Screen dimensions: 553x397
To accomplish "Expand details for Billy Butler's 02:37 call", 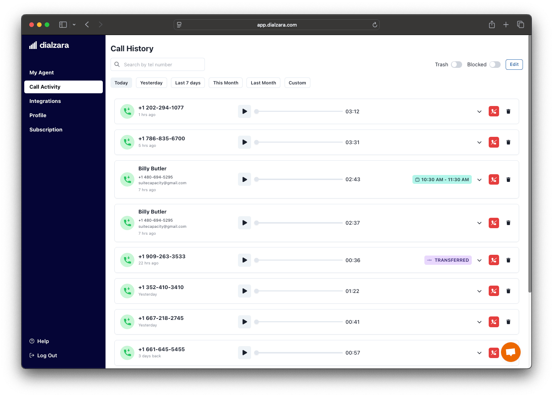I will click(479, 223).
